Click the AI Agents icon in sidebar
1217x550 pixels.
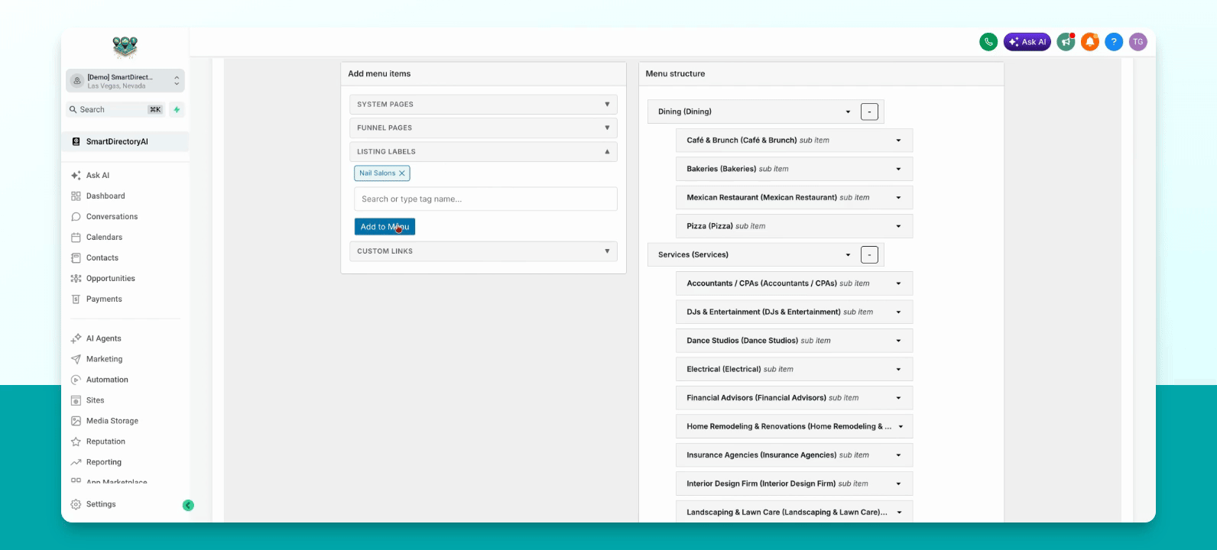pyautogui.click(x=76, y=338)
